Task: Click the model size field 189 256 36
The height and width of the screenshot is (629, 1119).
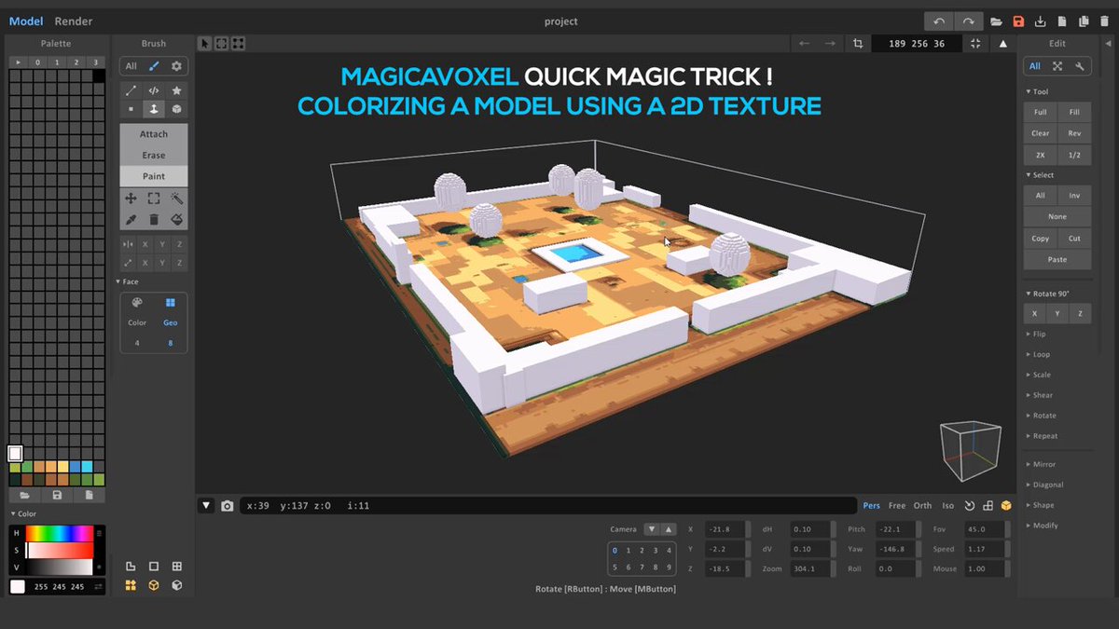Action: pyautogui.click(x=917, y=44)
